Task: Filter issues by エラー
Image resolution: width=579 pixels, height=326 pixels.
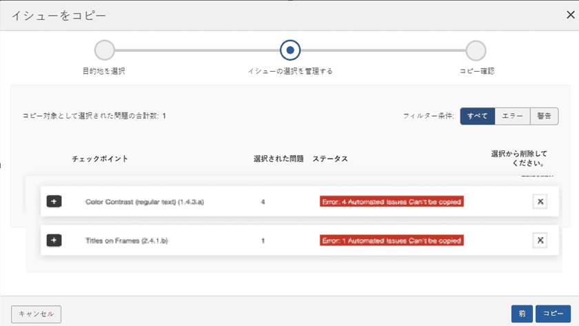Action: click(x=512, y=116)
